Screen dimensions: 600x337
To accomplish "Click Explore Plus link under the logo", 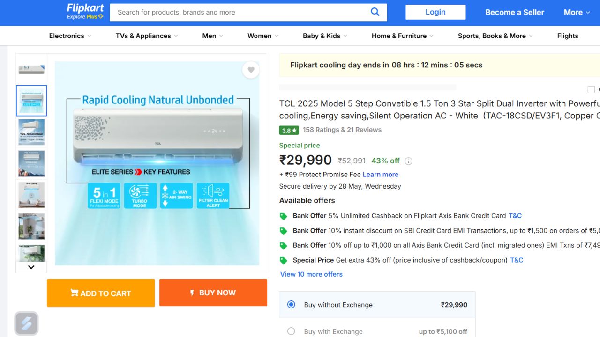I will point(85,16).
